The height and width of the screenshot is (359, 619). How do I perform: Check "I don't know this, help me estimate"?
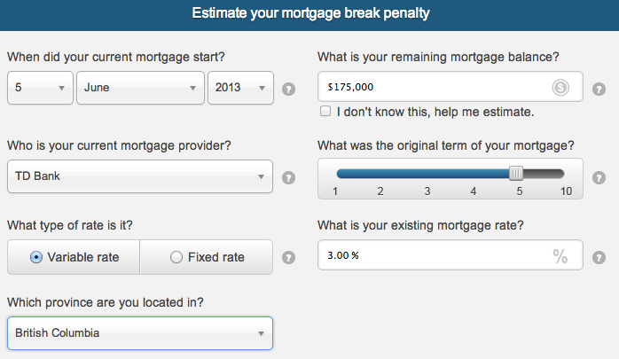pos(325,112)
